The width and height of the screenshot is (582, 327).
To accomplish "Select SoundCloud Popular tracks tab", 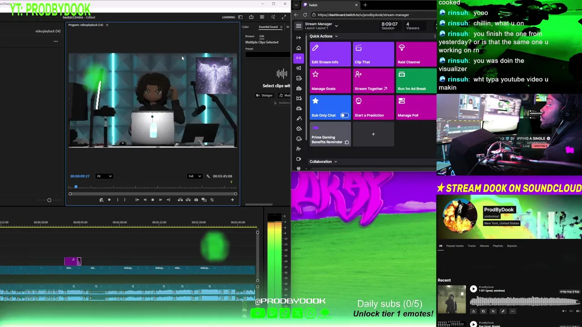I will 455,246.
